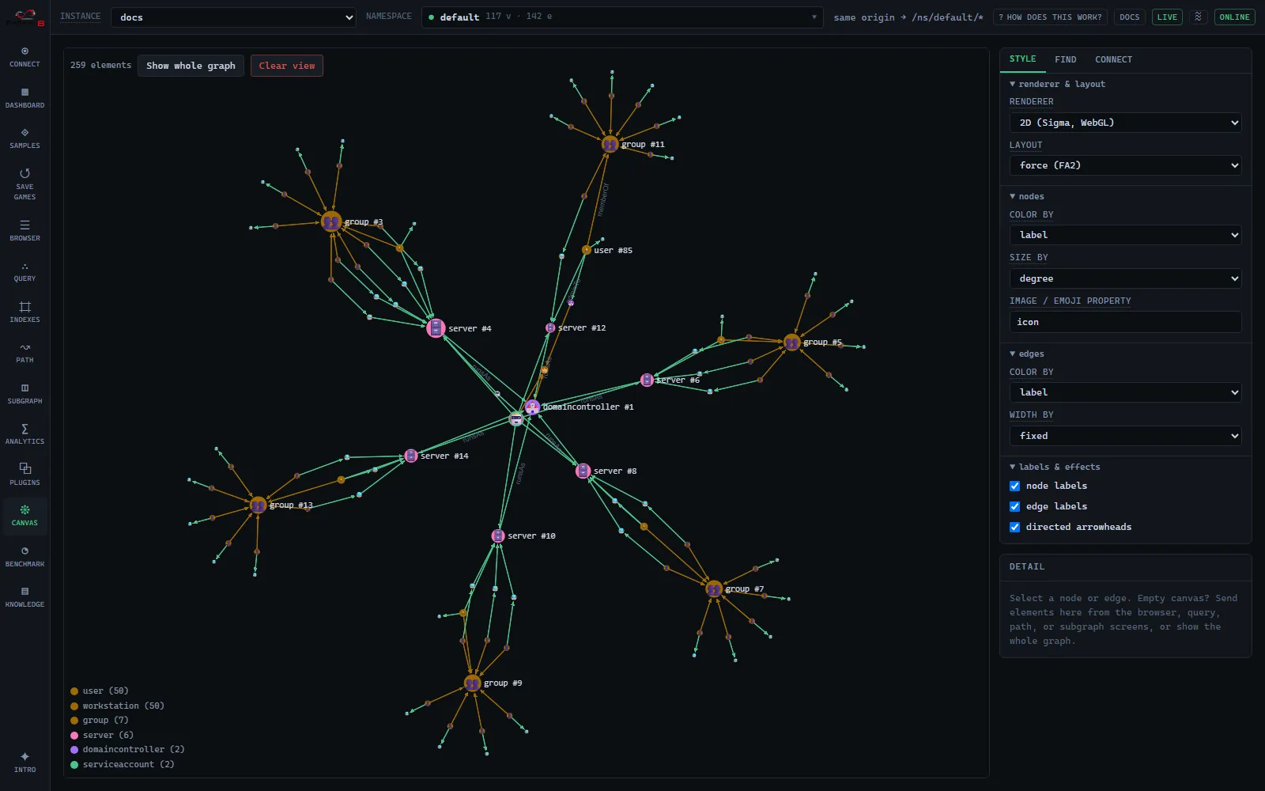1265x791 pixels.
Task: Open the Knowledge sidebar item
Action: (25, 597)
